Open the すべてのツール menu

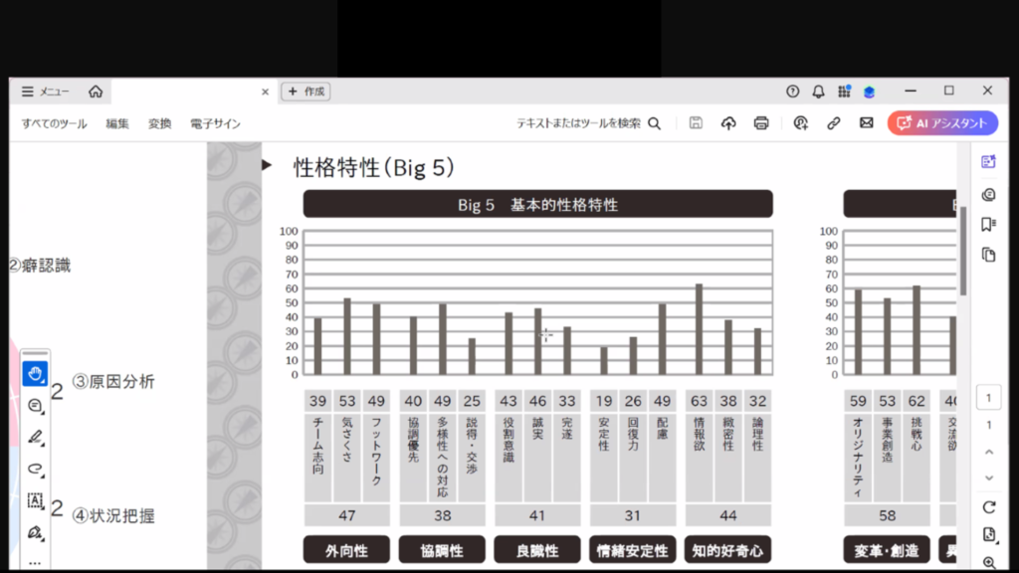point(55,124)
